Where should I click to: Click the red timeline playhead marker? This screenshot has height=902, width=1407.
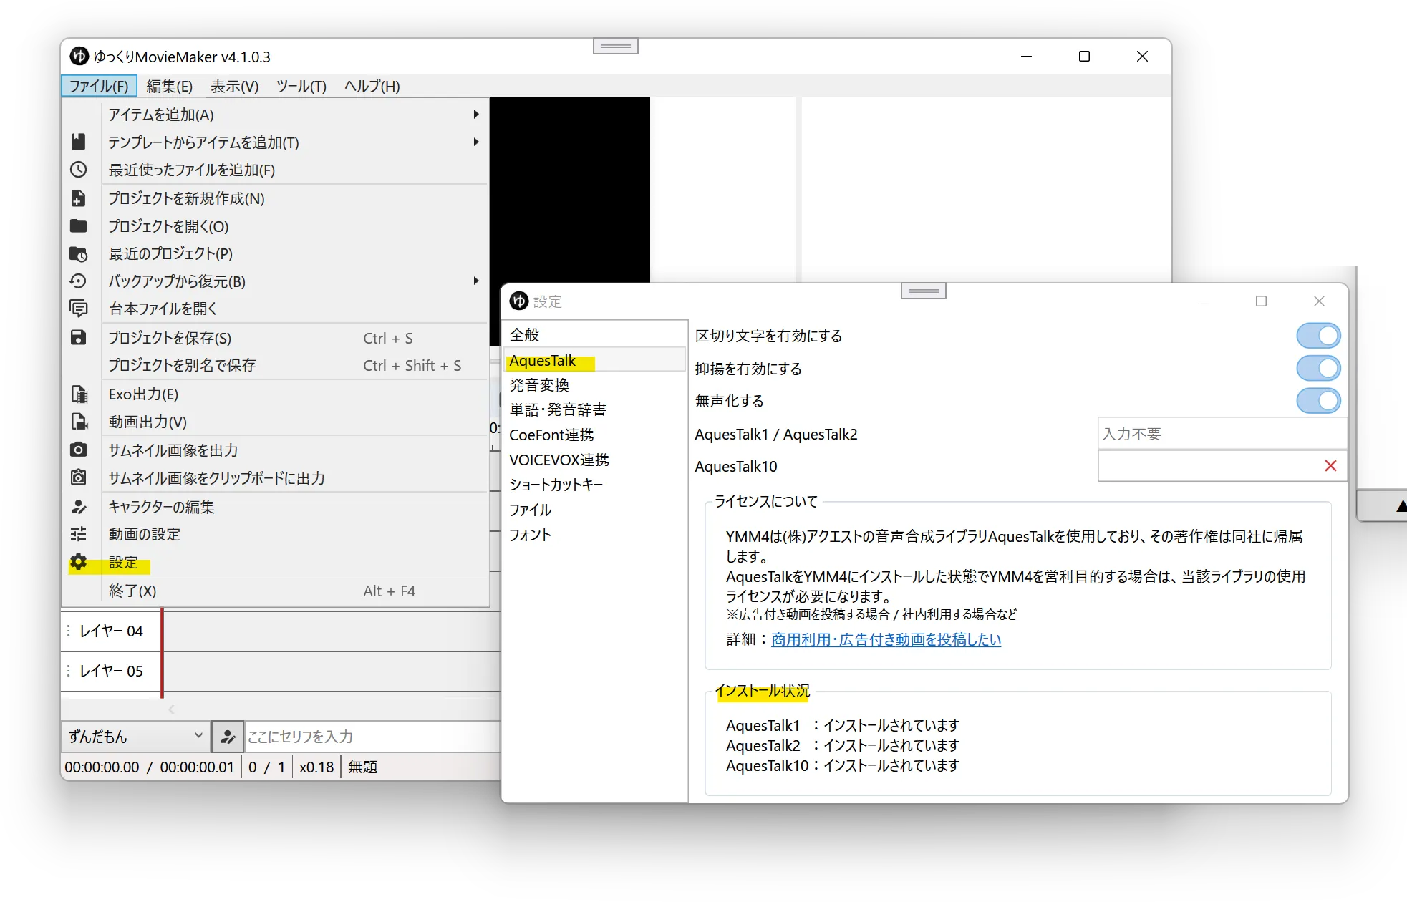click(x=162, y=653)
